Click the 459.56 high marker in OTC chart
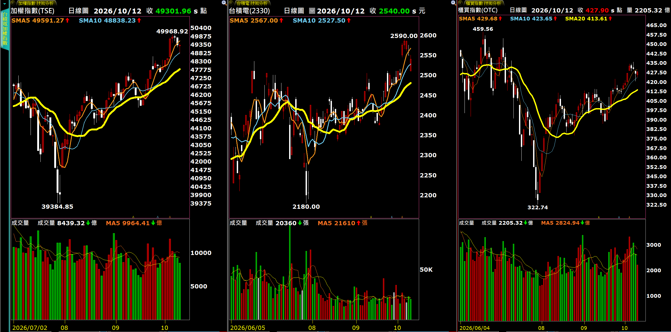This screenshot has height=332, width=671. (x=483, y=29)
